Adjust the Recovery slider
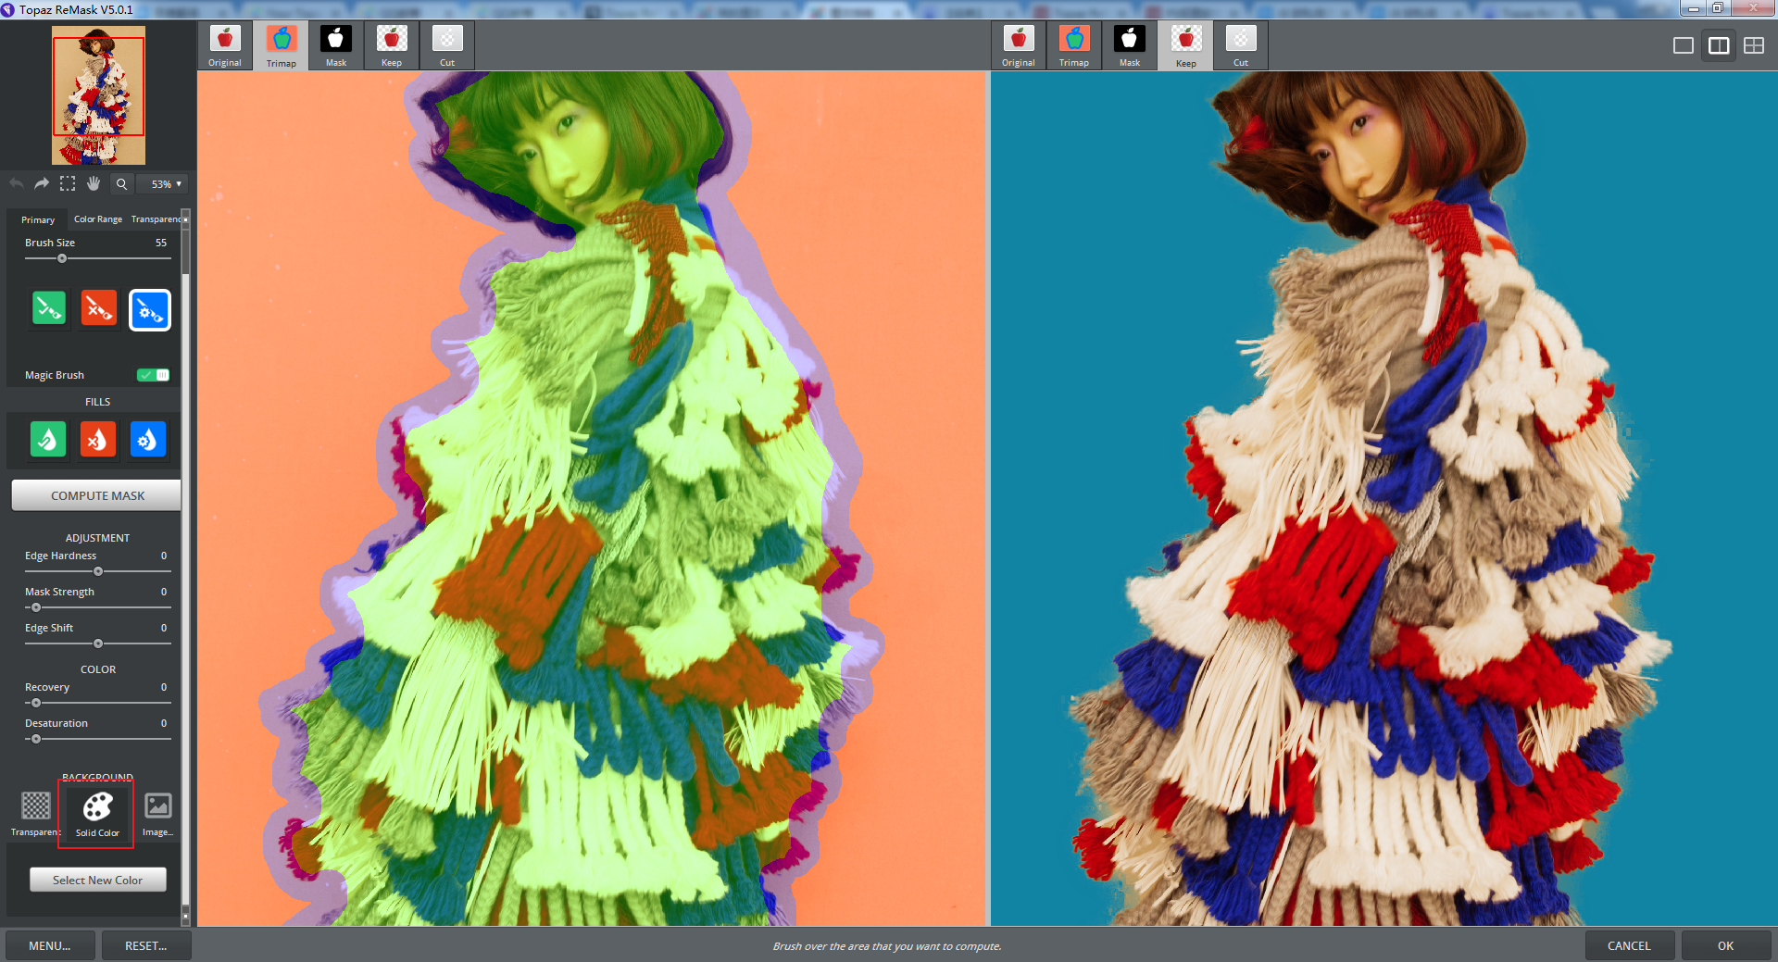The image size is (1778, 962). coord(97,703)
